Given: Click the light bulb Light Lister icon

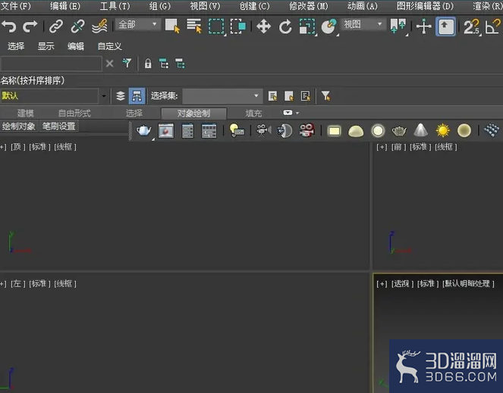Looking at the screenshot, I should [237, 131].
